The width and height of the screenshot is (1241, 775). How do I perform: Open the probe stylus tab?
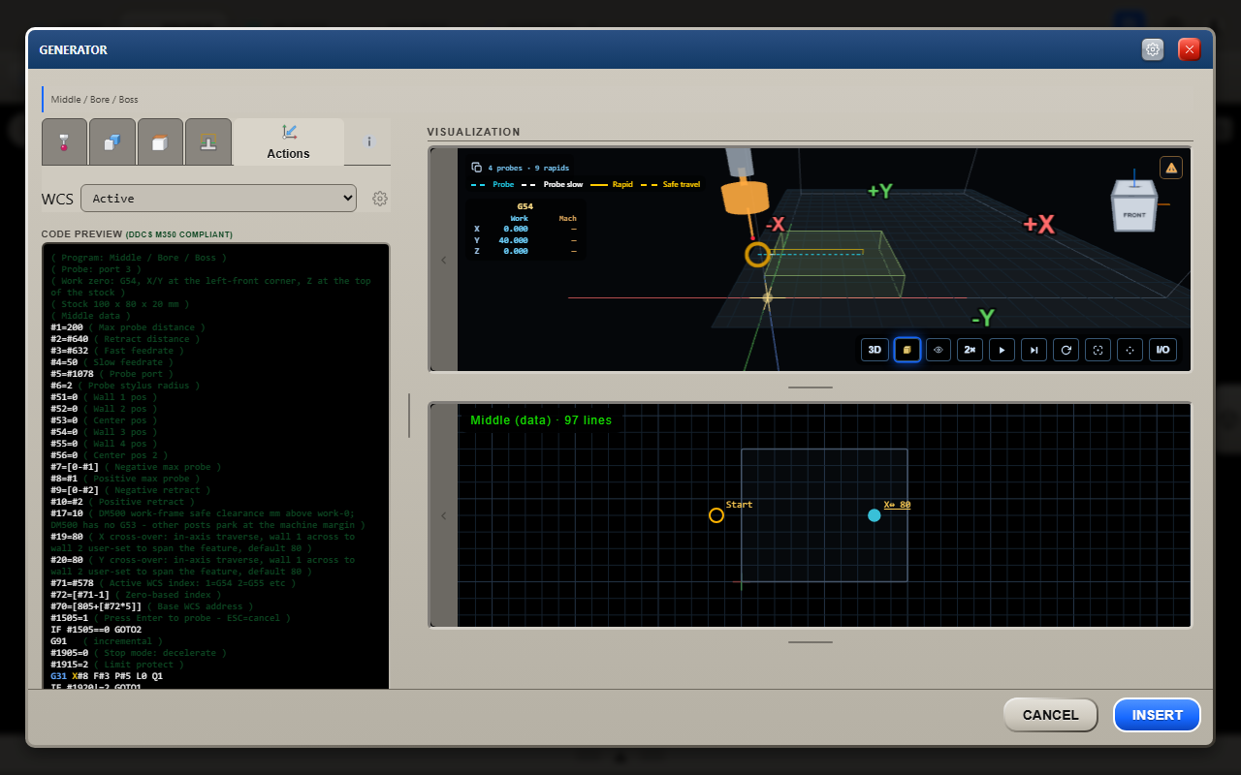pyautogui.click(x=65, y=142)
